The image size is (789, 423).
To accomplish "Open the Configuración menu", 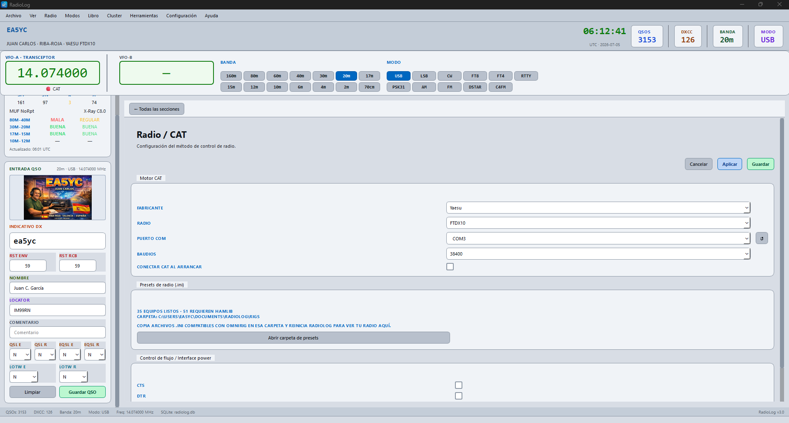I will click(x=181, y=16).
